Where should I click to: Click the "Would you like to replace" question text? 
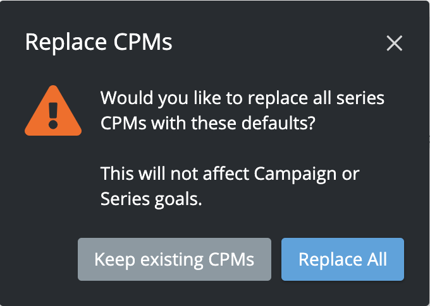[242, 98]
